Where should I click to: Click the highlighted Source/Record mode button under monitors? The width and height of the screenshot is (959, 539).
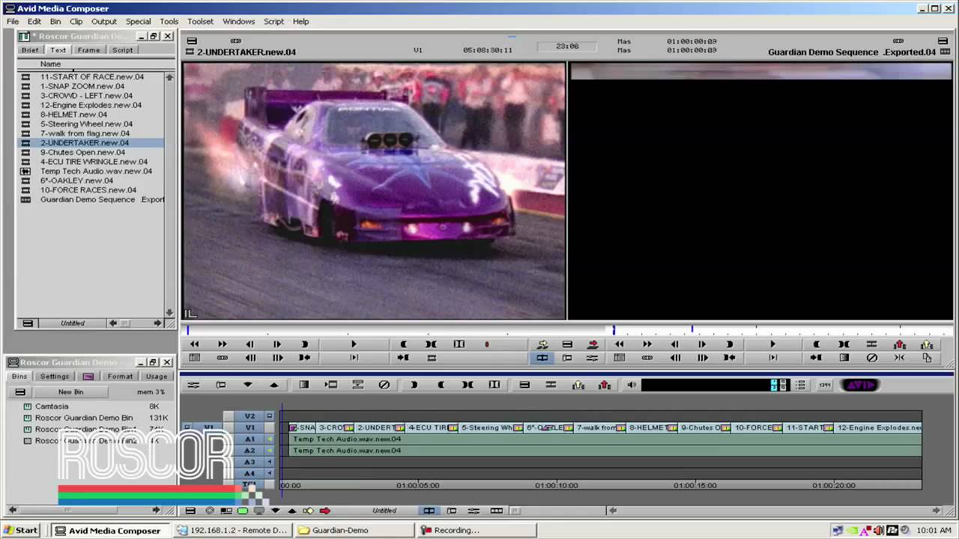[x=542, y=358]
